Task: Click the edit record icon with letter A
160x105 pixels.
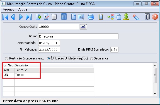Action: [46, 17]
